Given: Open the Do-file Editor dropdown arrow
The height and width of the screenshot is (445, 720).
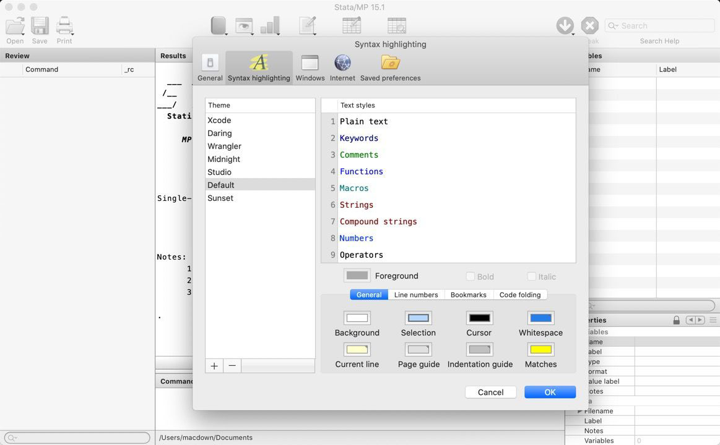Looking at the screenshot, I should coord(315,34).
